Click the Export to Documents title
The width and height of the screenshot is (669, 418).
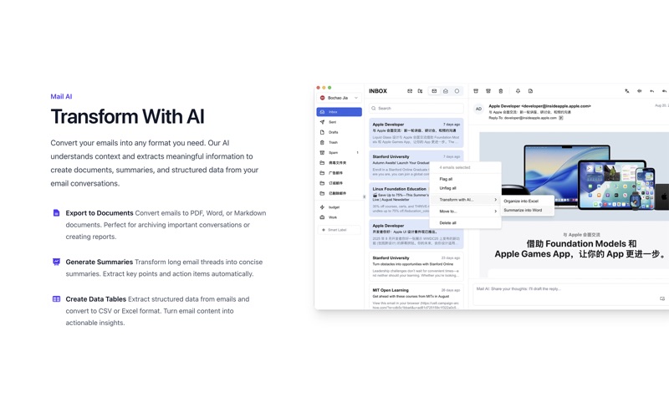pyautogui.click(x=100, y=213)
